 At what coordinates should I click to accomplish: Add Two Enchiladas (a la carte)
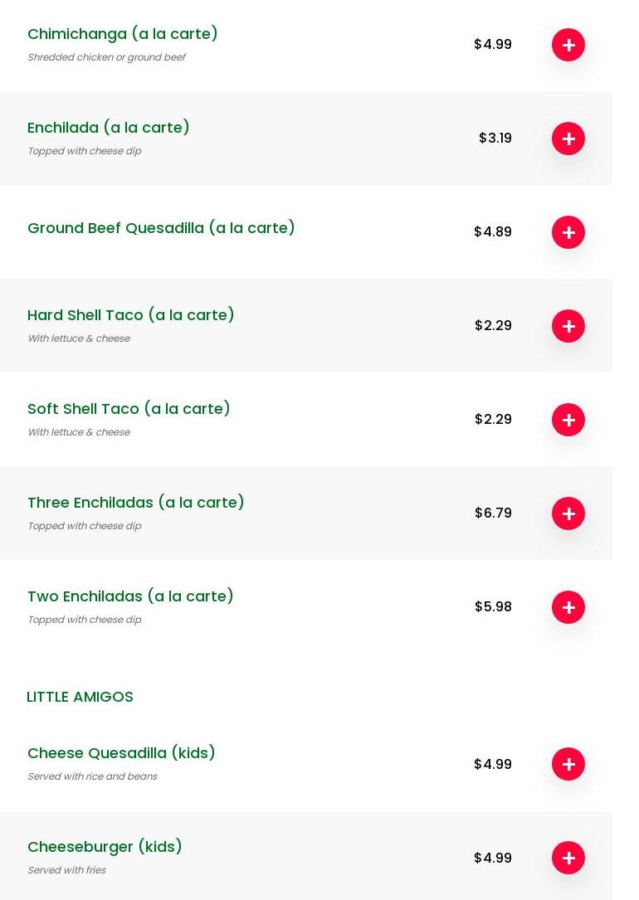[x=568, y=607]
